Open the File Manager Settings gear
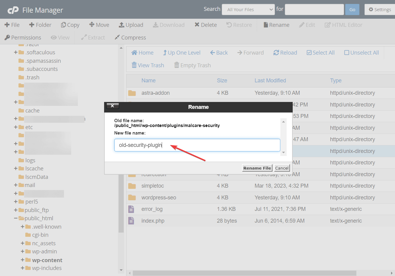Viewport: 395px width, 276px height. [371, 9]
